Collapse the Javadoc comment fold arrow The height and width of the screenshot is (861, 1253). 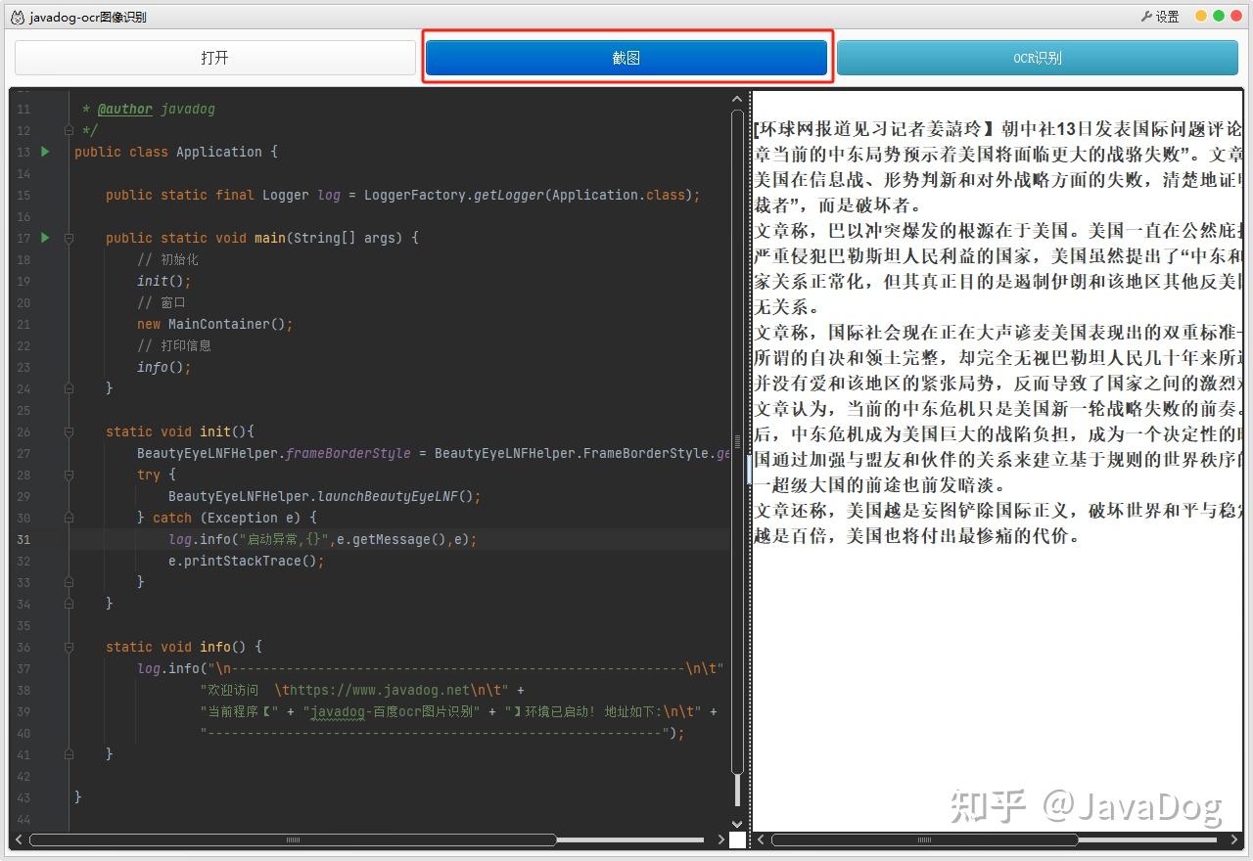69,130
